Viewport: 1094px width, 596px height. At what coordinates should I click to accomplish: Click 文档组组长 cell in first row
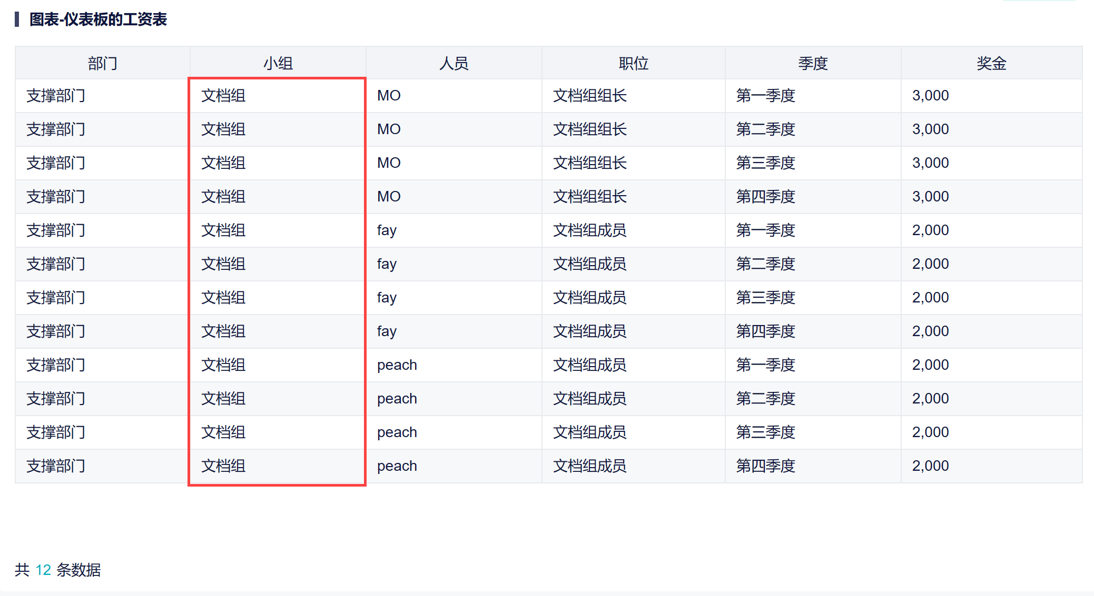point(589,96)
